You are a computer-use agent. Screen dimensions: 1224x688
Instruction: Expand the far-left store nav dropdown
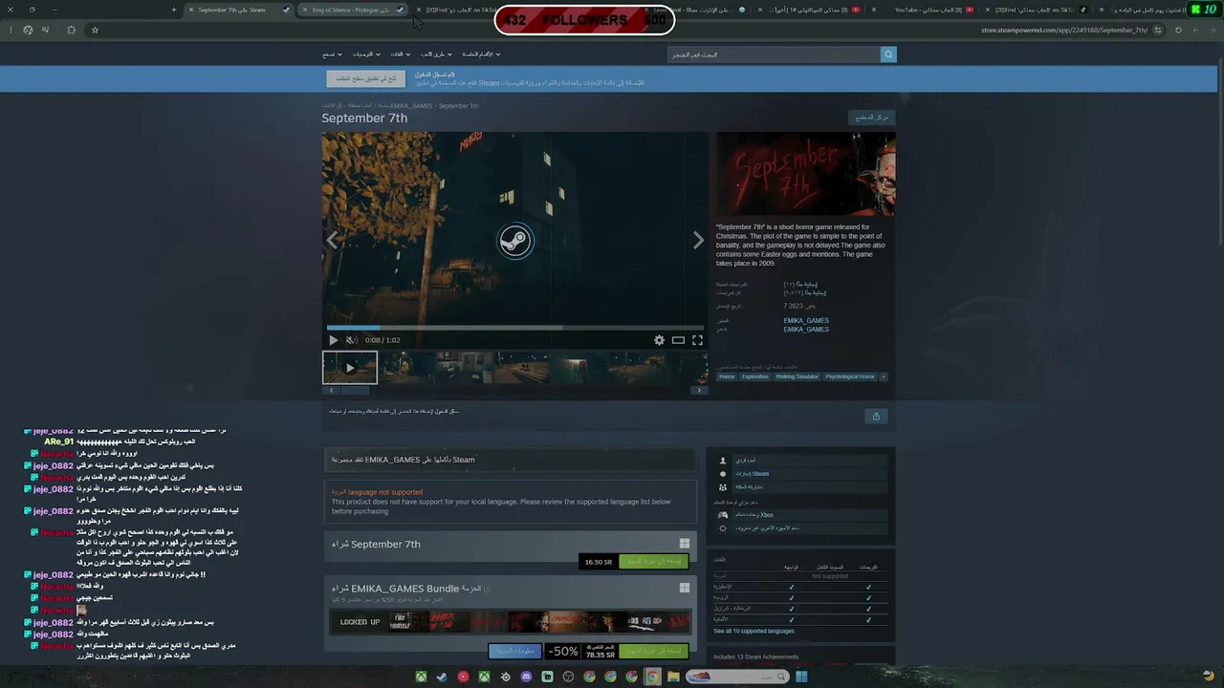point(332,54)
